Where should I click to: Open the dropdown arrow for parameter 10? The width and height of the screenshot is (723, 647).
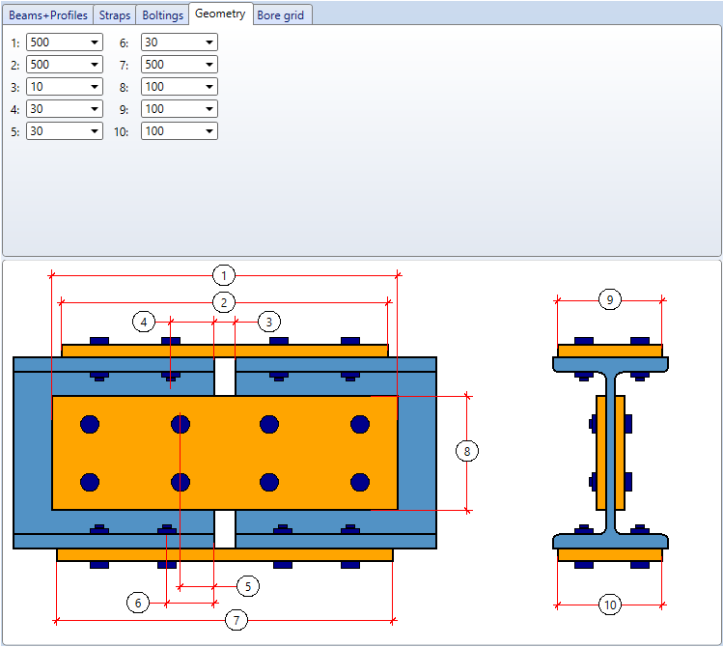[x=209, y=131]
